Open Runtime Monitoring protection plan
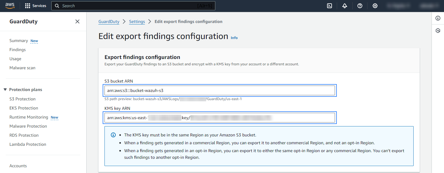This screenshot has height=173, width=444. point(29,117)
